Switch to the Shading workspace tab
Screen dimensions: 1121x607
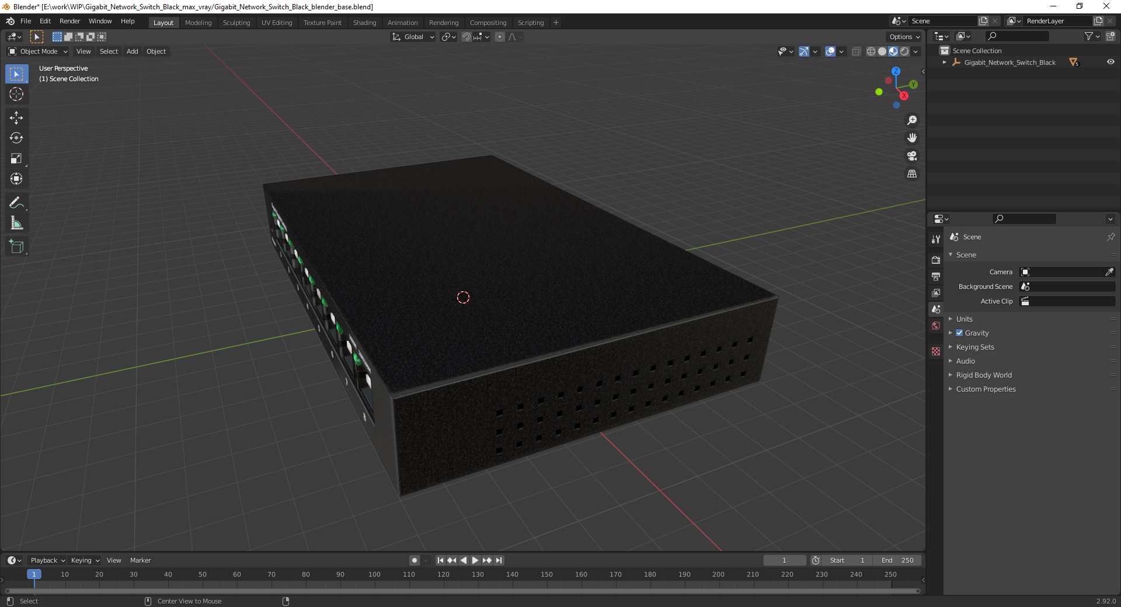click(x=364, y=23)
